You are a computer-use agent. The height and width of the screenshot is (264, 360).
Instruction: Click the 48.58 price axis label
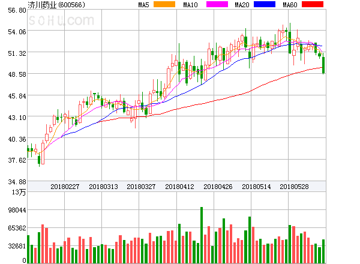pyautogui.click(x=17, y=74)
